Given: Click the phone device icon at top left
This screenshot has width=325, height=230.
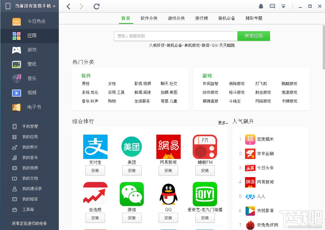Looking at the screenshot, I should tap(8, 6).
